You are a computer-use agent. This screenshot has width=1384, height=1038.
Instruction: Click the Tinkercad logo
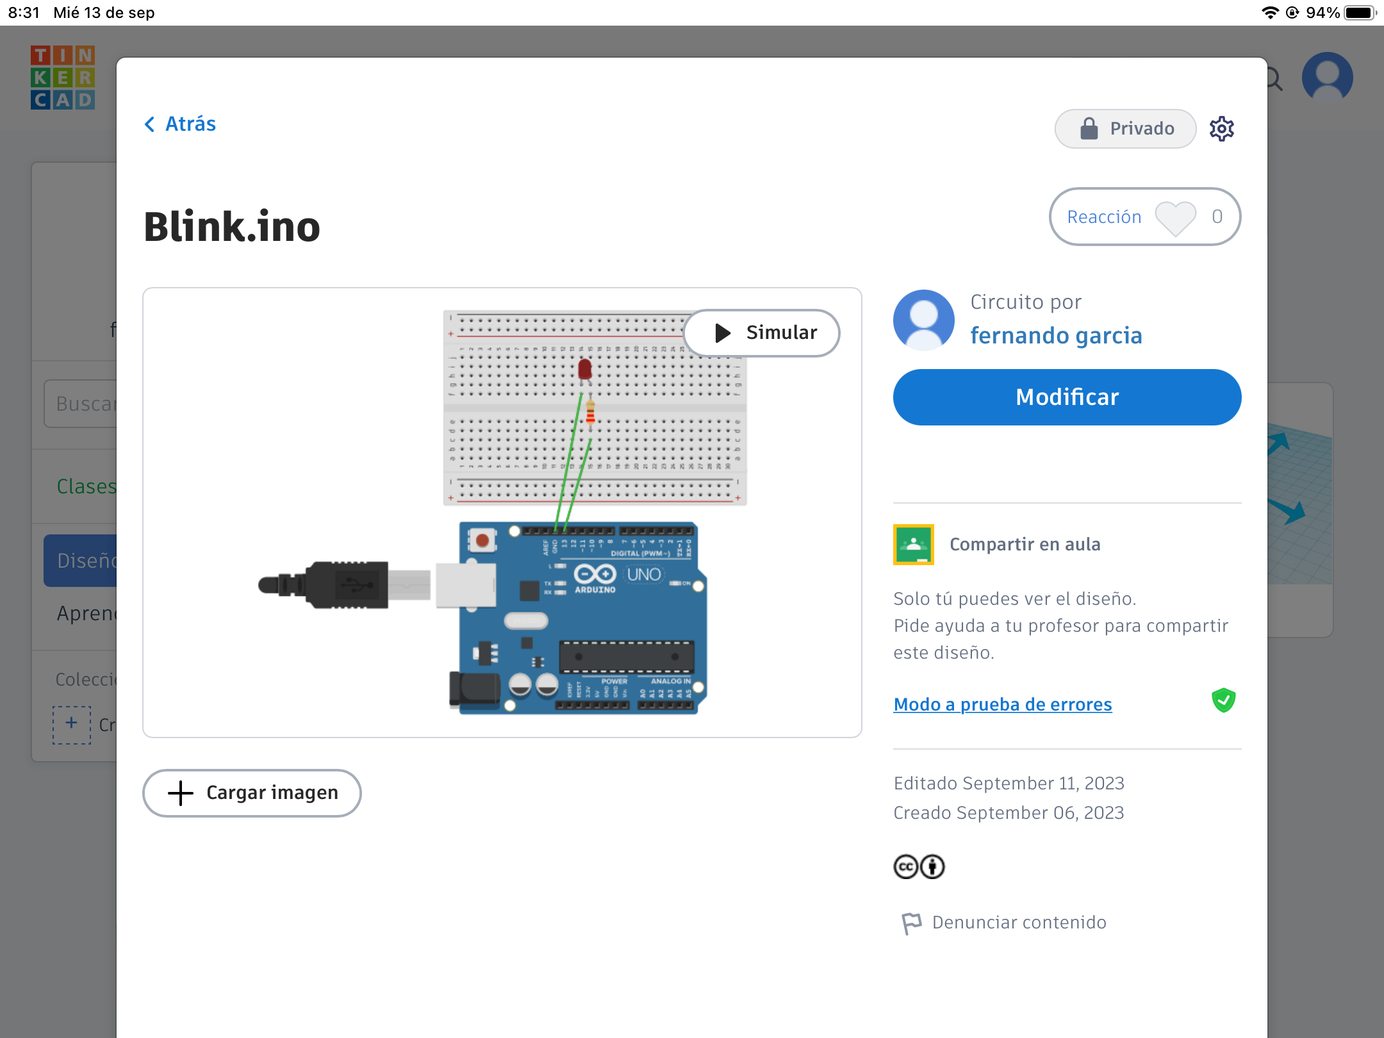coord(62,78)
